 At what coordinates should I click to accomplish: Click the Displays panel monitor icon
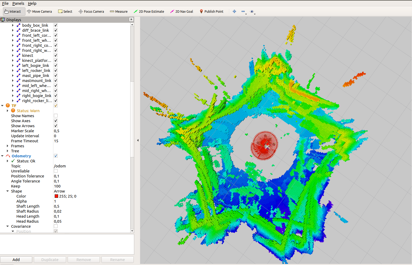pos(3,20)
